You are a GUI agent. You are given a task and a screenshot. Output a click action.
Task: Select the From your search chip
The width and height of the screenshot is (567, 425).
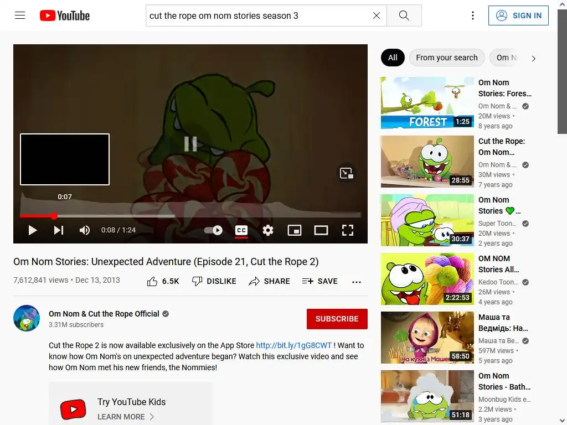tap(447, 58)
